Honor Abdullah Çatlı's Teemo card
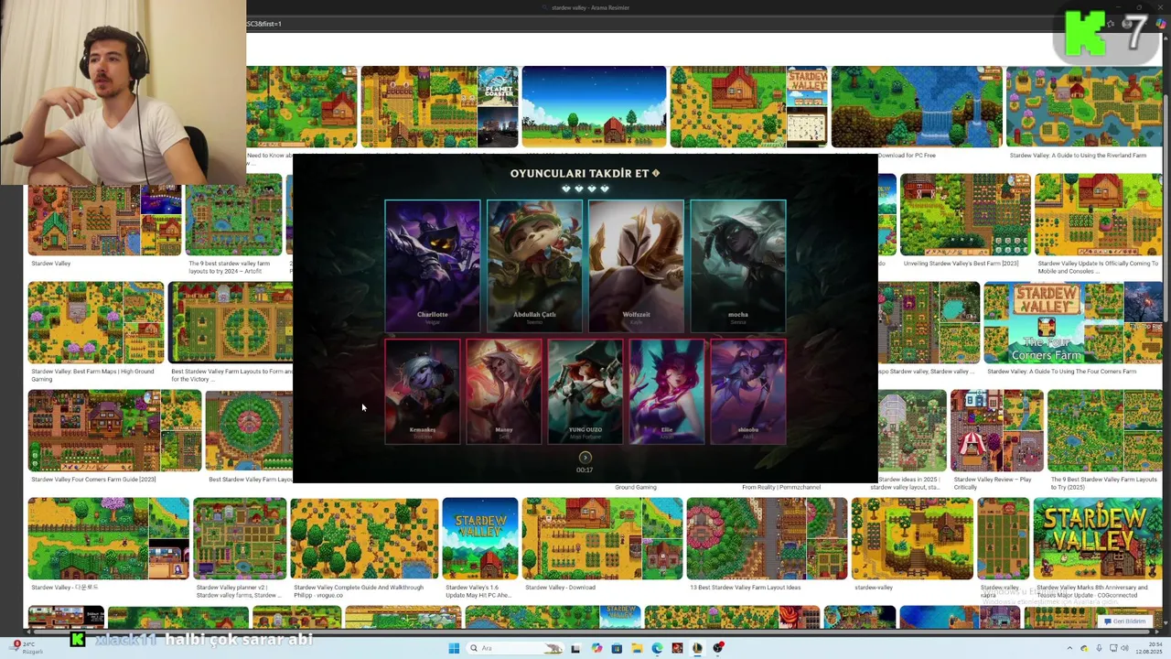The image size is (1171, 659). pos(534,265)
